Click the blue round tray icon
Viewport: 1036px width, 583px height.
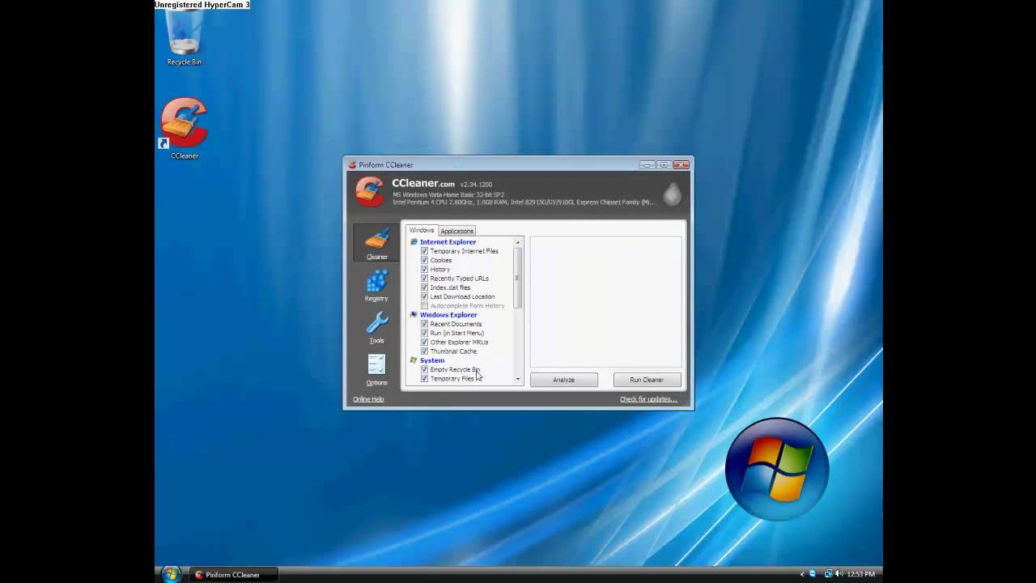[x=813, y=574]
